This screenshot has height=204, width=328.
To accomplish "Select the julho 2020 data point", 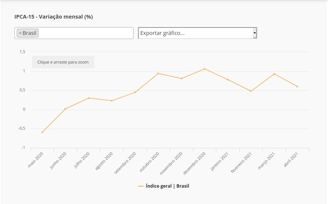I will pos(89,98).
